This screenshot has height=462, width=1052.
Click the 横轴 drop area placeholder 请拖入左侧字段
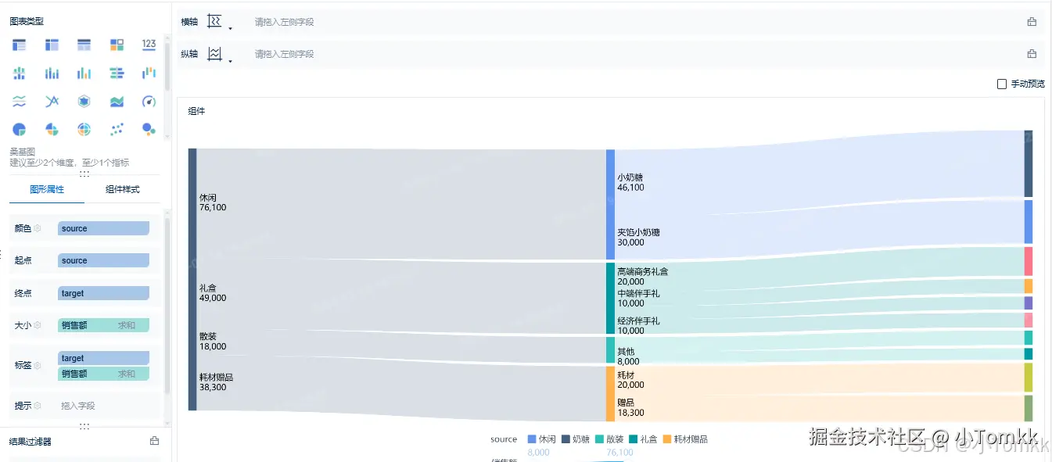click(x=284, y=22)
